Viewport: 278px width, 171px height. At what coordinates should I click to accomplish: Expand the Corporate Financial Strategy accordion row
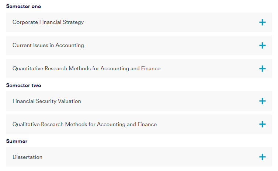point(147,22)
